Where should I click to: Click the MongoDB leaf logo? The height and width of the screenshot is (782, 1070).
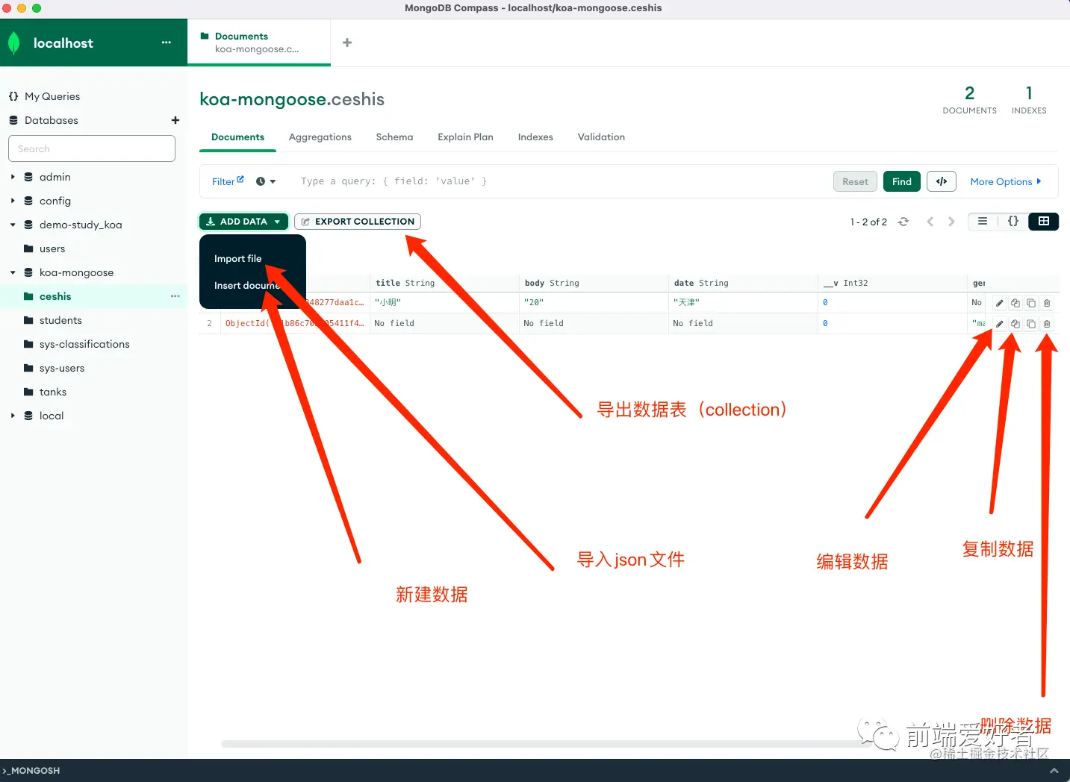[x=13, y=43]
